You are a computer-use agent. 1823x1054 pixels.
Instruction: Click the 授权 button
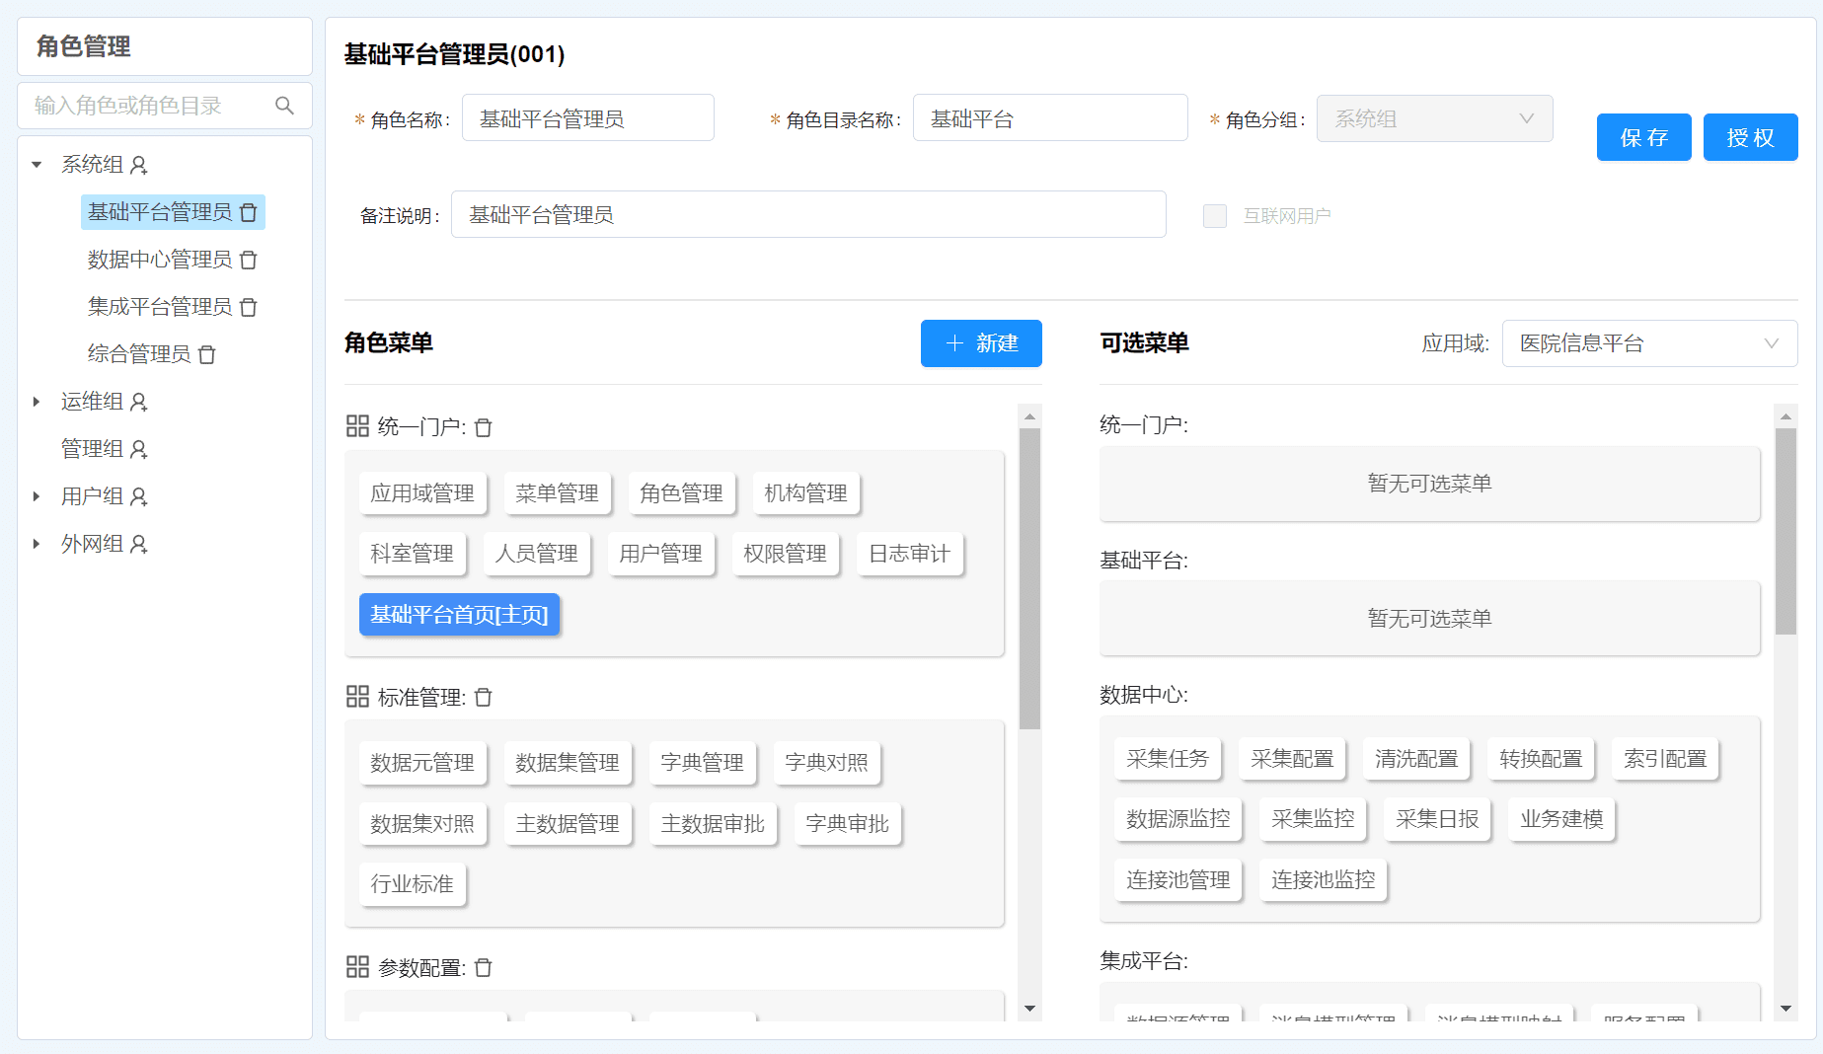tap(1750, 137)
